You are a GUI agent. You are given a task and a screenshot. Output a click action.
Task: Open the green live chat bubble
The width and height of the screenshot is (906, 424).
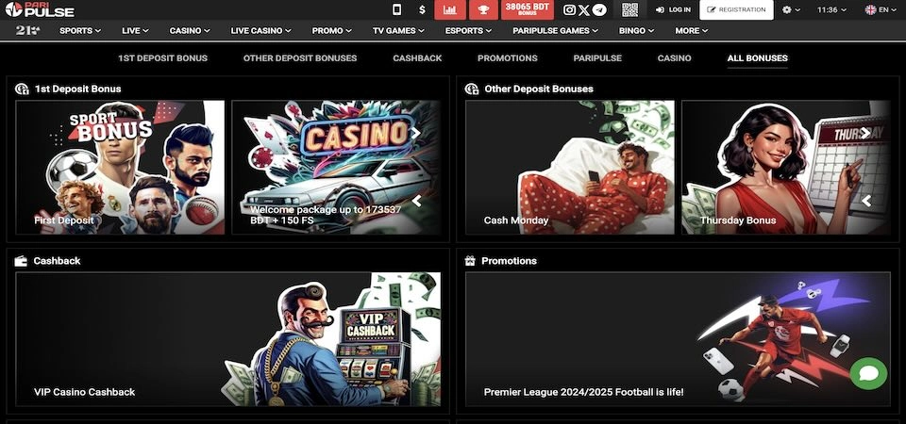pyautogui.click(x=868, y=373)
